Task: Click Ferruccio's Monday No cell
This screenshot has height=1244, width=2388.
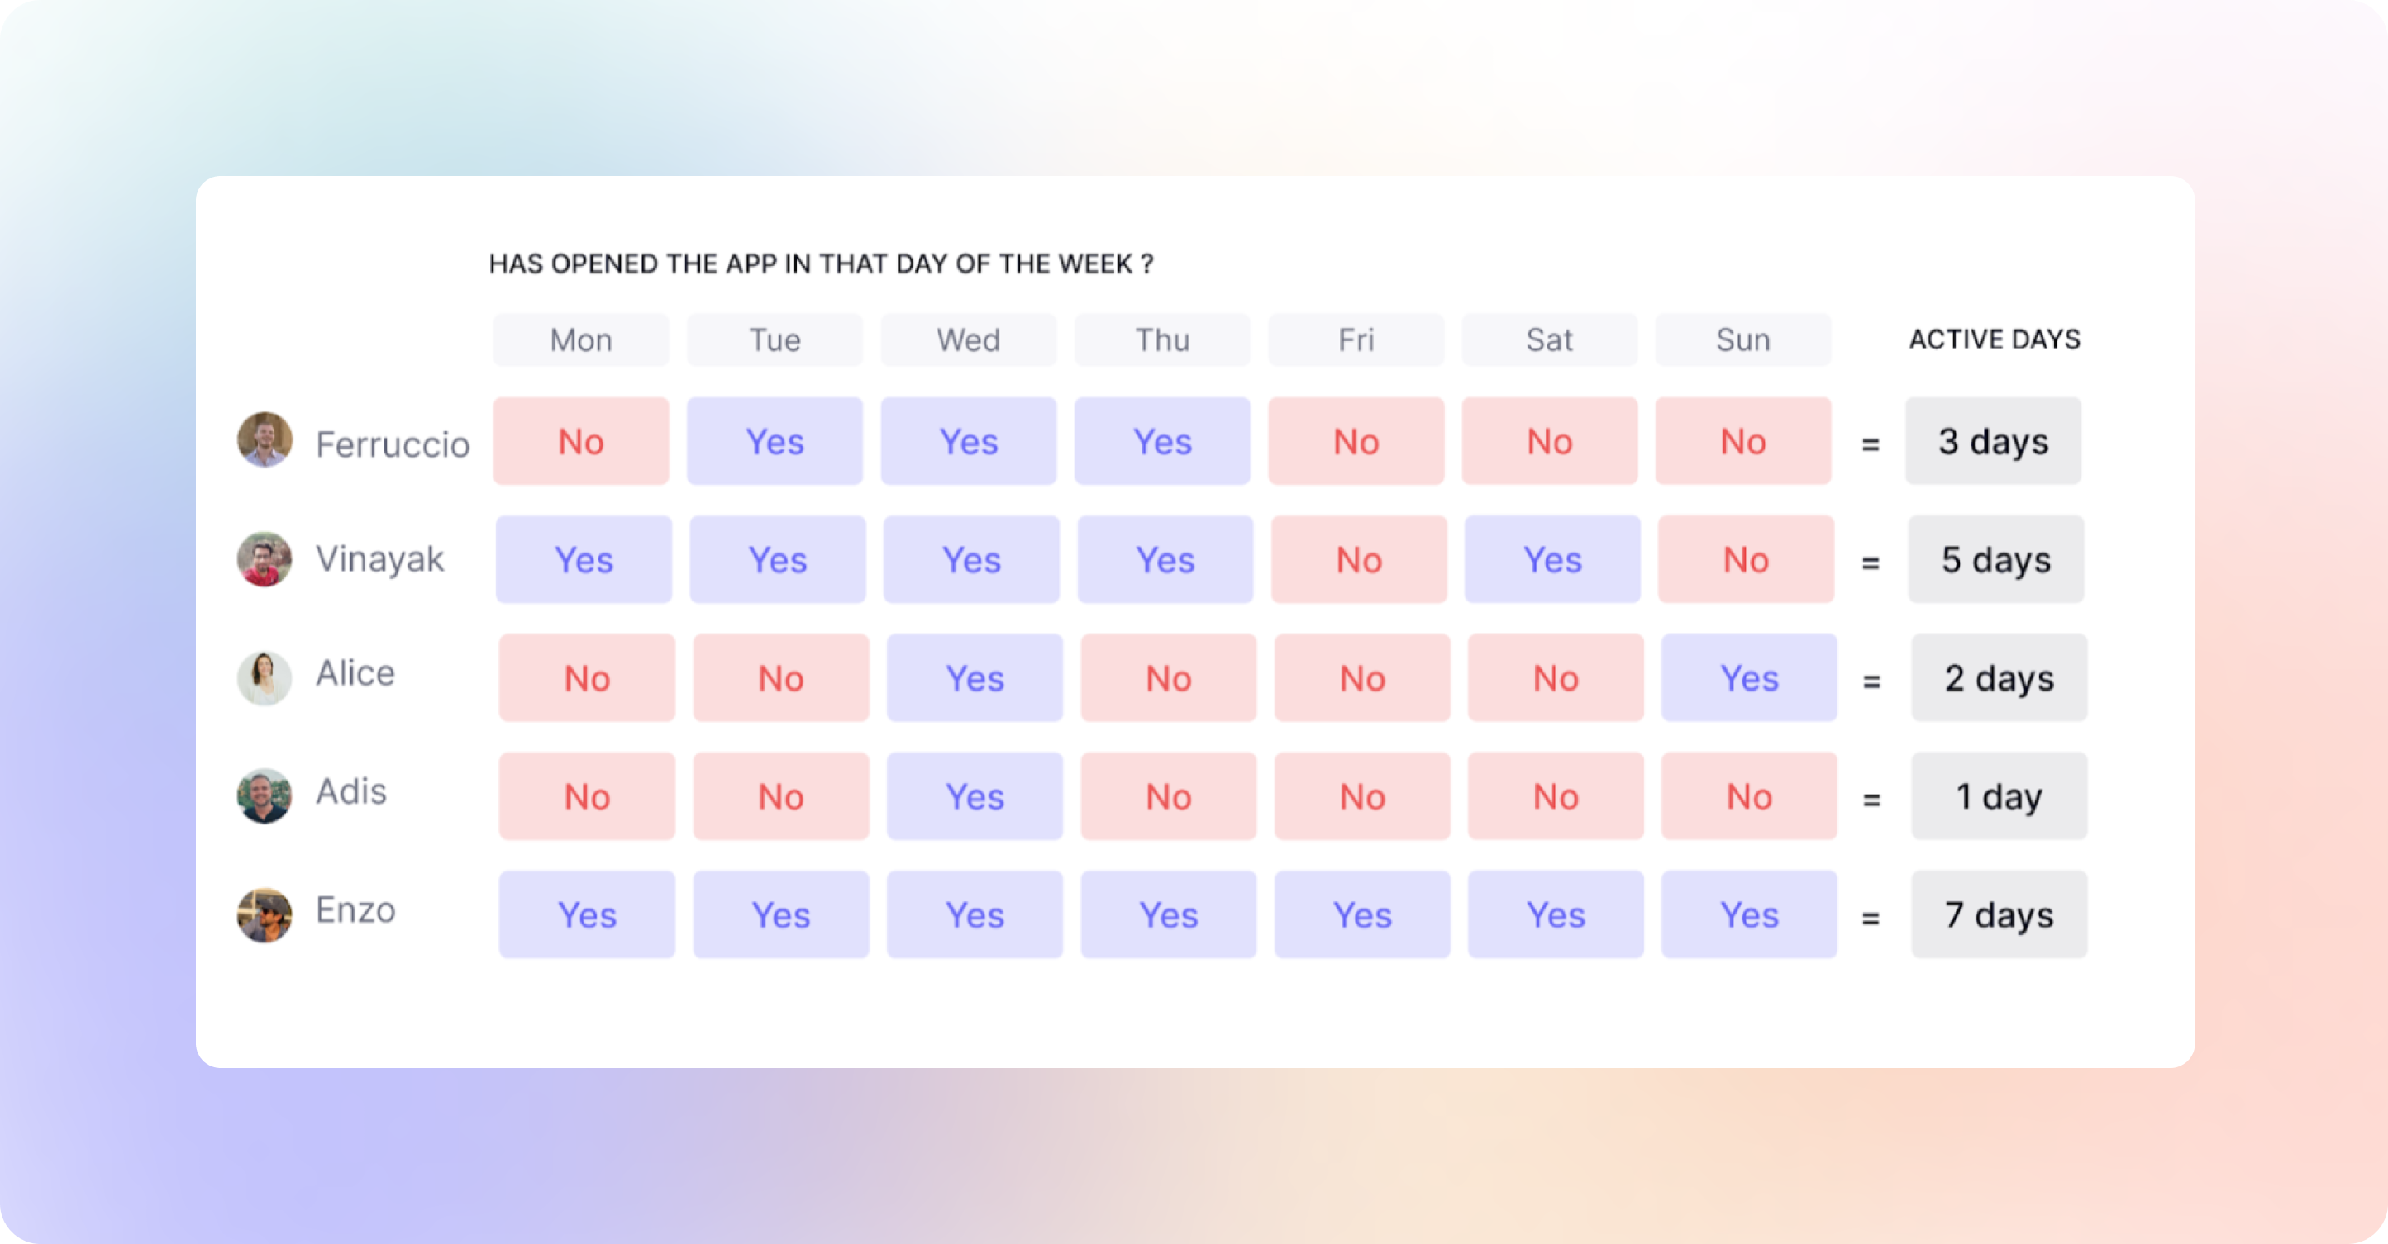Action: (581, 441)
